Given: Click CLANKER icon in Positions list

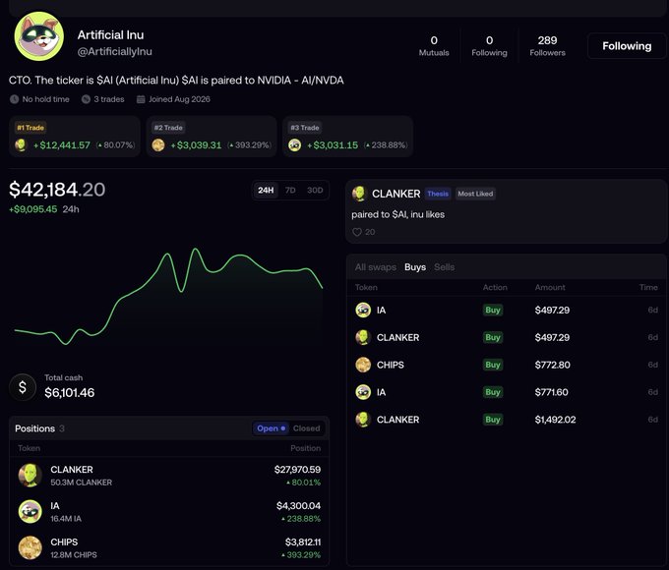Looking at the screenshot, I should click(30, 476).
